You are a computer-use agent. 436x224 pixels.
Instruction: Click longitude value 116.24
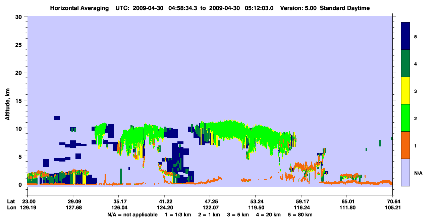click(301, 208)
